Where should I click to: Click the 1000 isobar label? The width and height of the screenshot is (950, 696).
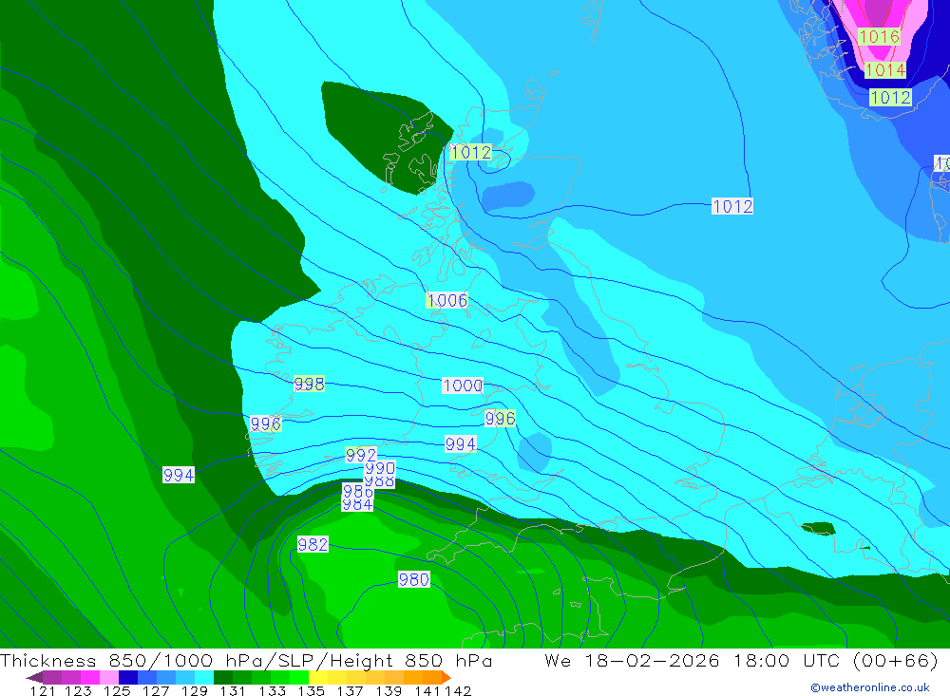(463, 386)
